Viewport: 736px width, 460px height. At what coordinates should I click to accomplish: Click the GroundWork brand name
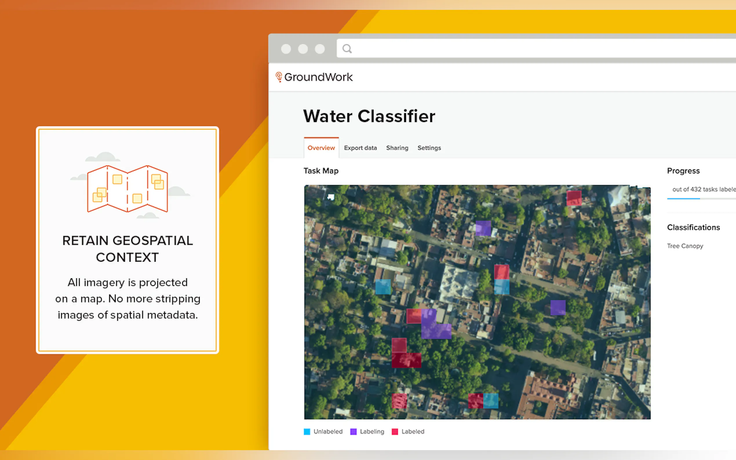(318, 77)
